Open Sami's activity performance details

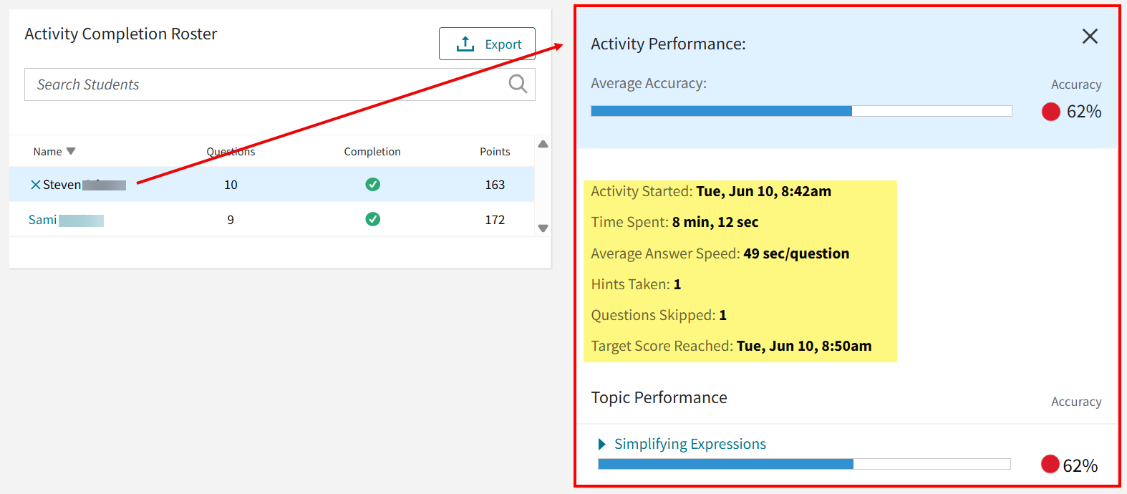coord(43,219)
